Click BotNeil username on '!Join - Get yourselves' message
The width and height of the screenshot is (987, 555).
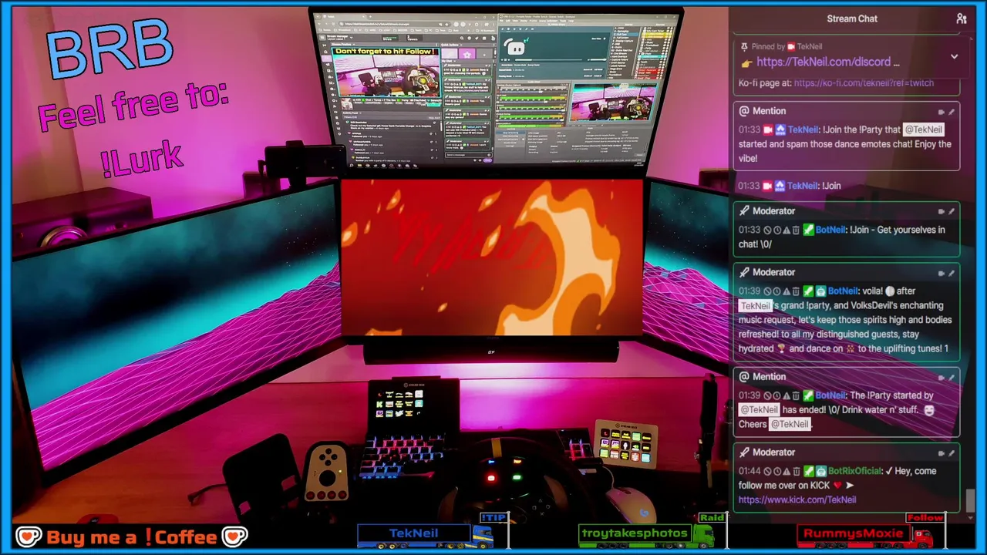coord(830,230)
